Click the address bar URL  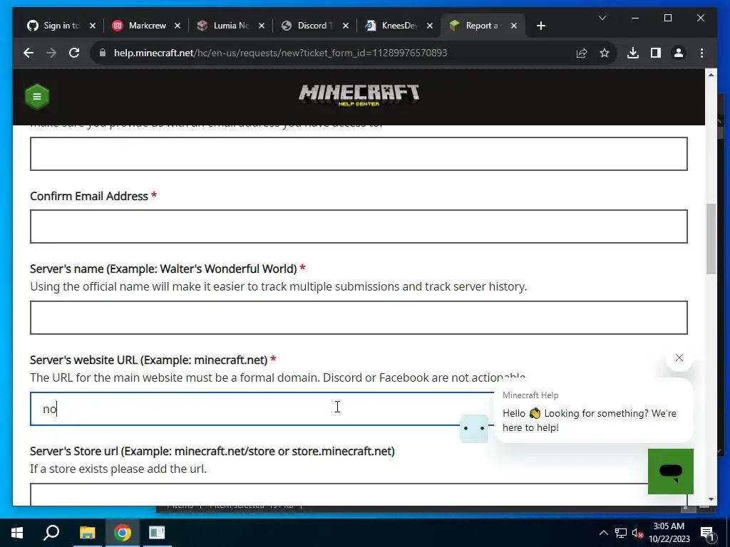(x=280, y=53)
